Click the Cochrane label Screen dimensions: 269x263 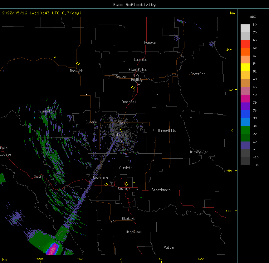click(x=100, y=177)
